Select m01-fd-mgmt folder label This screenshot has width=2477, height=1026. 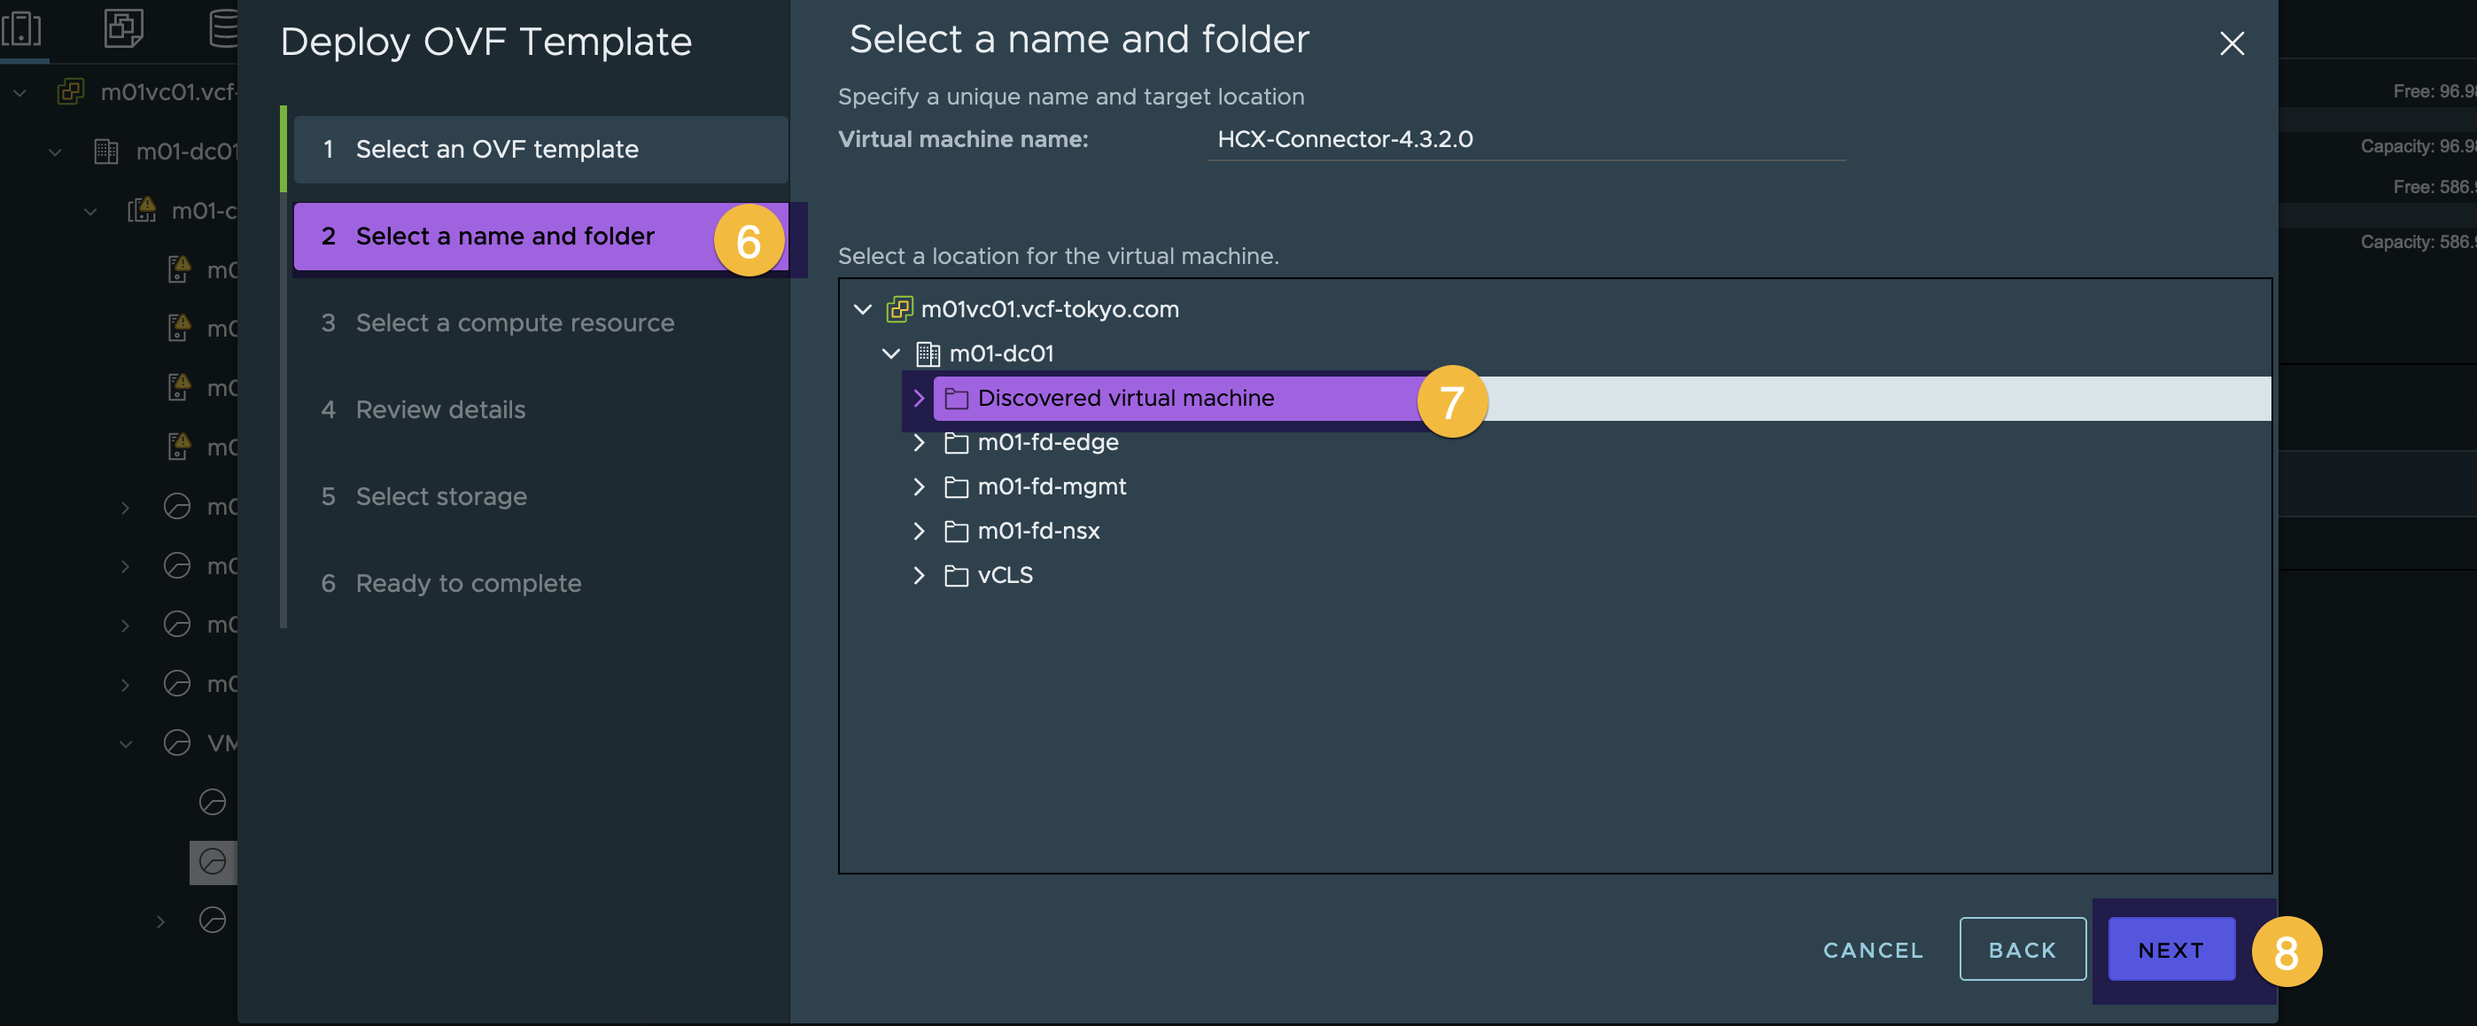point(1052,486)
